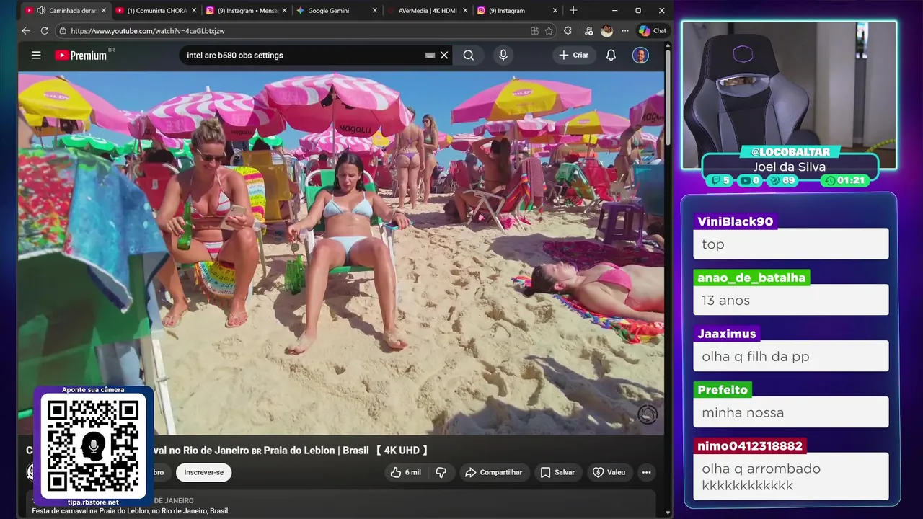The image size is (923, 519).
Task: Share video via Compartilhar button
Action: point(494,472)
